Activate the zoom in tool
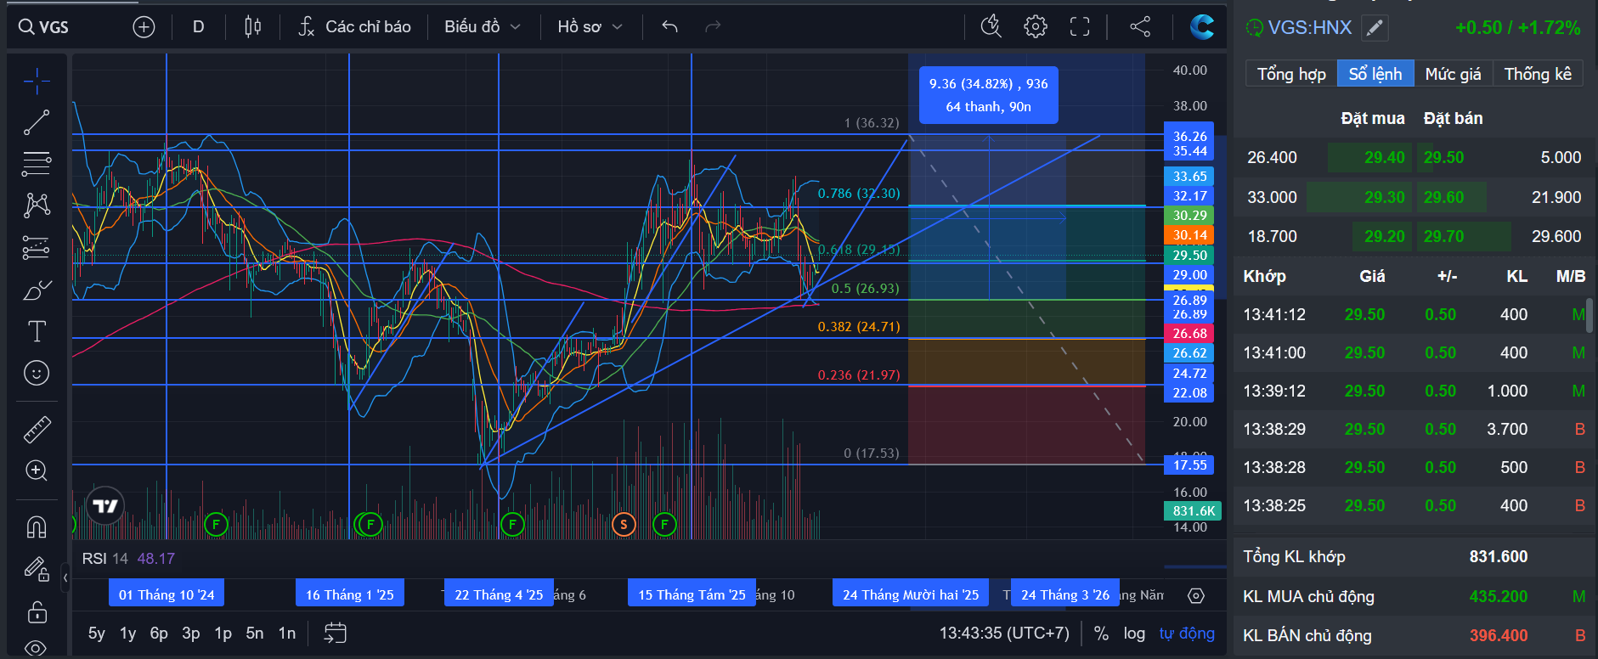 point(37,470)
